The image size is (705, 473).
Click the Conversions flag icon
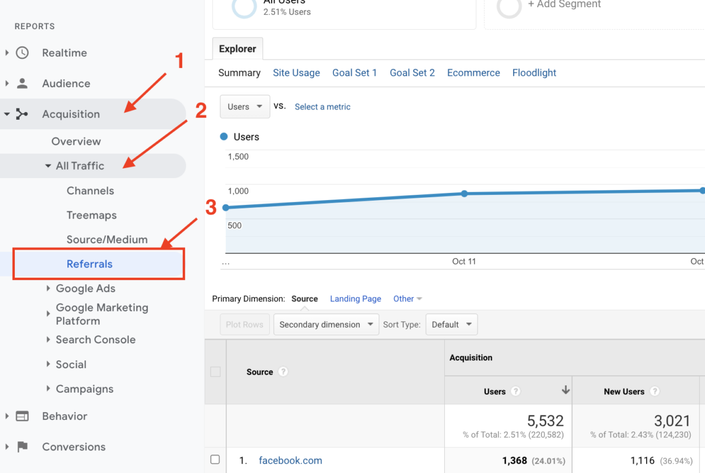coord(23,447)
